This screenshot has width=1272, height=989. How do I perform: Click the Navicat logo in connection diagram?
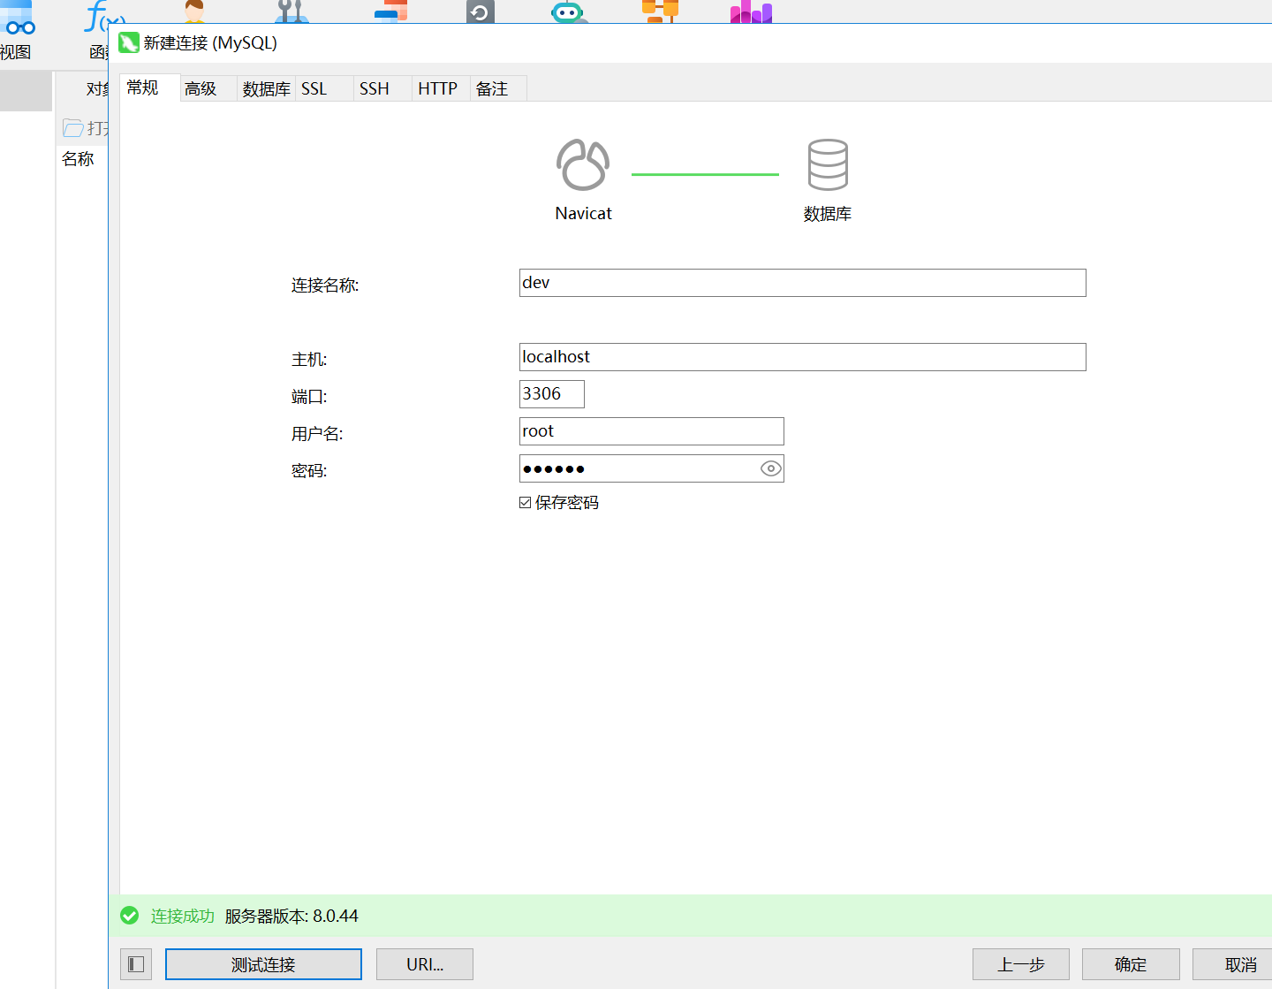coord(583,164)
